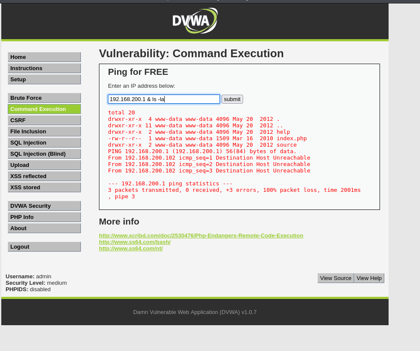Viewport: 420px width, 351px height.
Task: Click Logout in the sidebar
Action: pyautogui.click(x=44, y=247)
